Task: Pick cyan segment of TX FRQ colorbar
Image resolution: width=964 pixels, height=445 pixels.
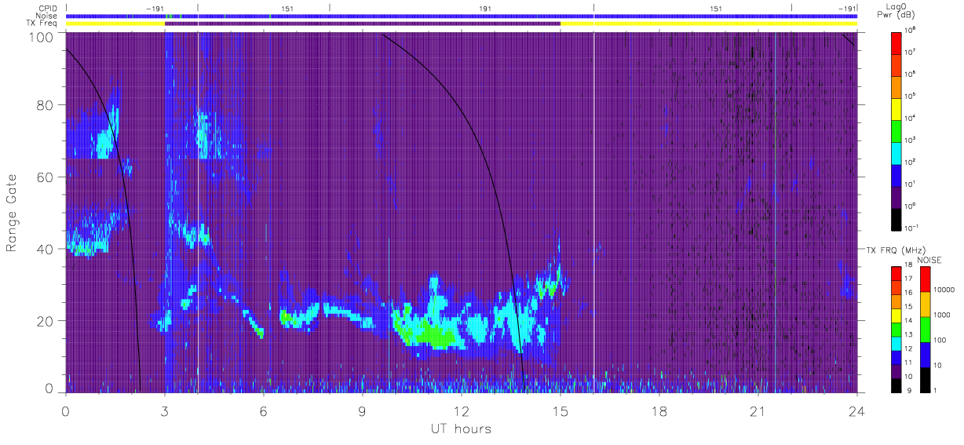Action: [x=896, y=344]
